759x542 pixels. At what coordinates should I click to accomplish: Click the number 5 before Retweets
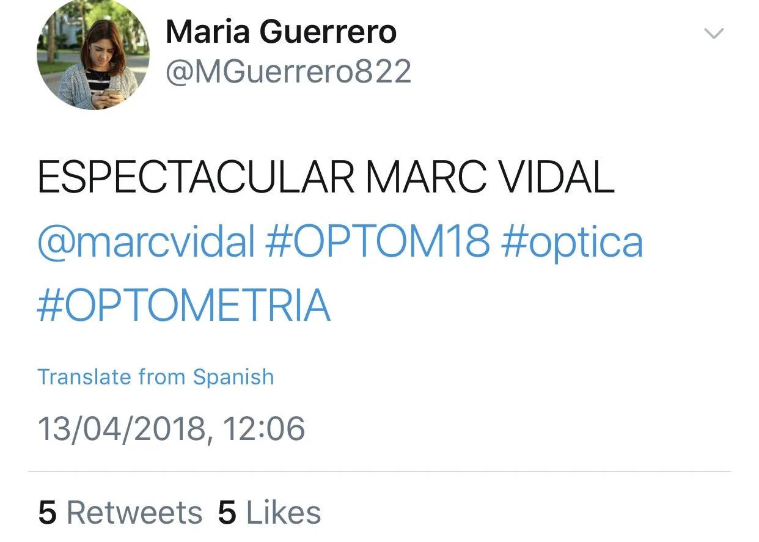point(47,513)
